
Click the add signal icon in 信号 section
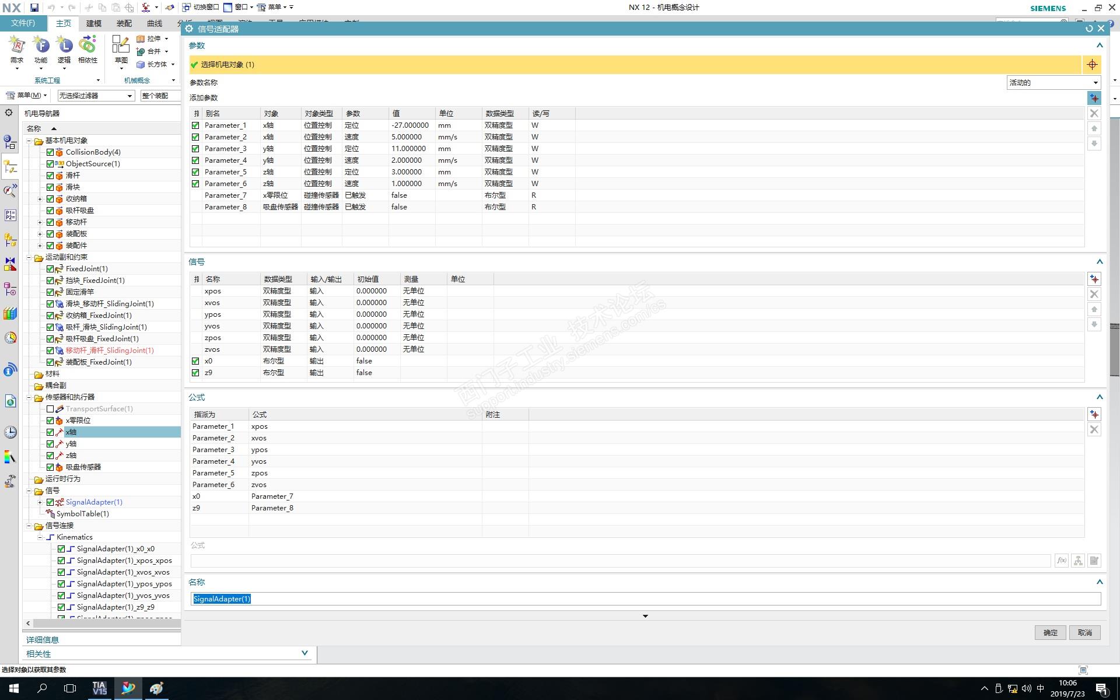pyautogui.click(x=1094, y=279)
